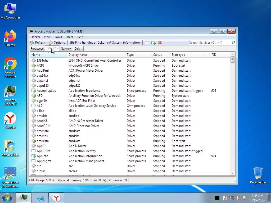
Task: Select 'Ancillary Function Driver for Winsock' text
Action: (94, 96)
